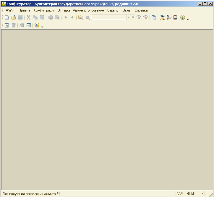Open the Окна menu
The image size is (214, 197).
tap(127, 10)
